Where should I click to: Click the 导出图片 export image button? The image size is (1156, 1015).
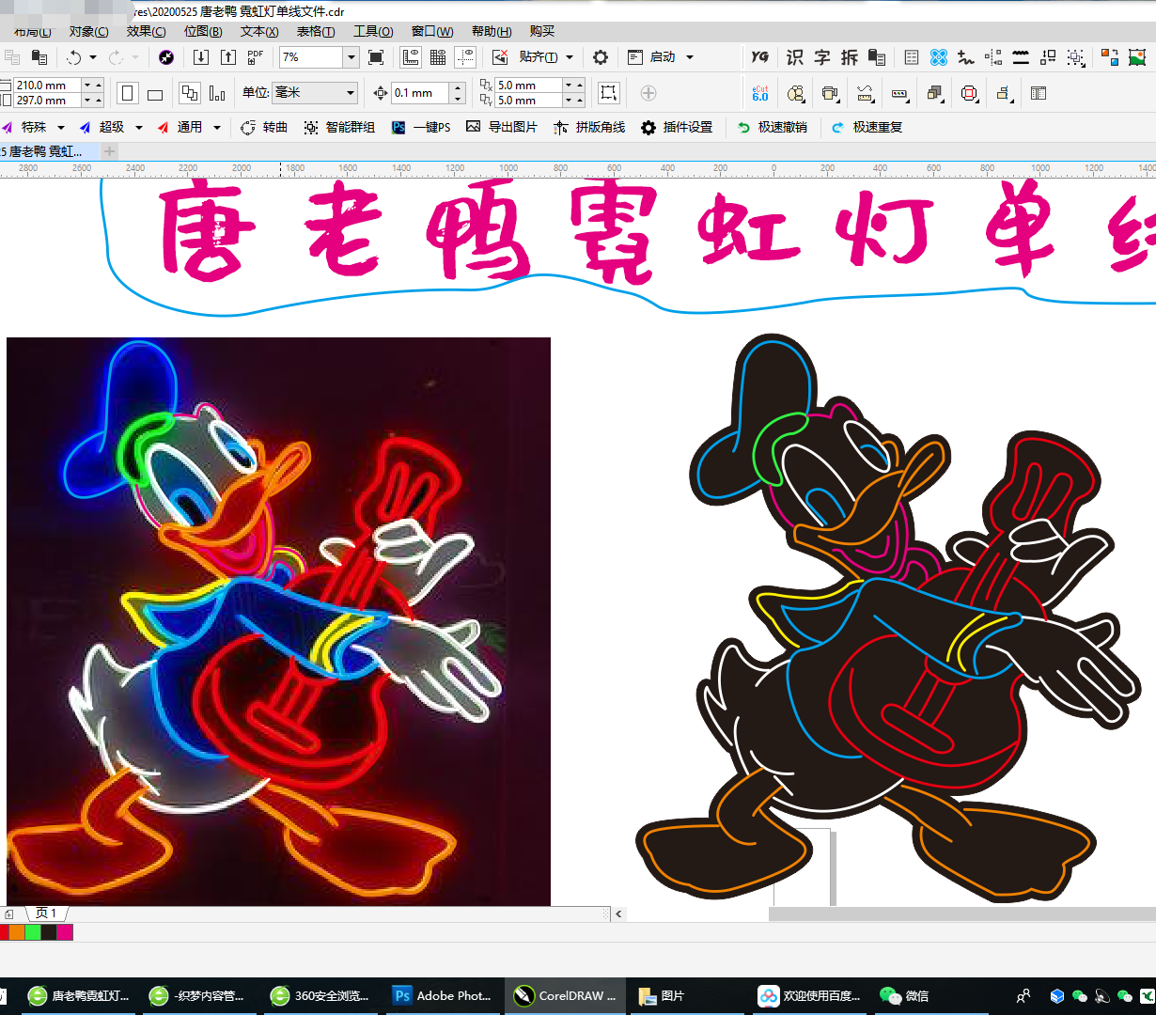(x=502, y=127)
